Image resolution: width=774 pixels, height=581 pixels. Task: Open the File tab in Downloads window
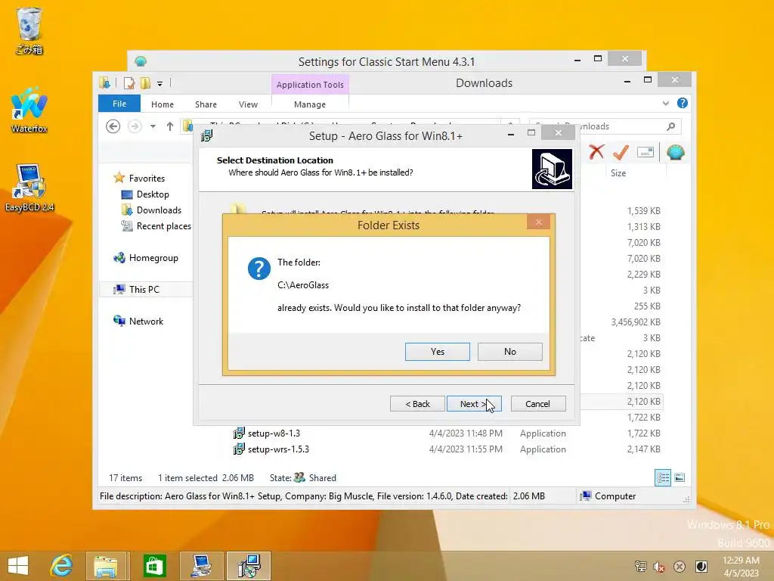tap(119, 104)
